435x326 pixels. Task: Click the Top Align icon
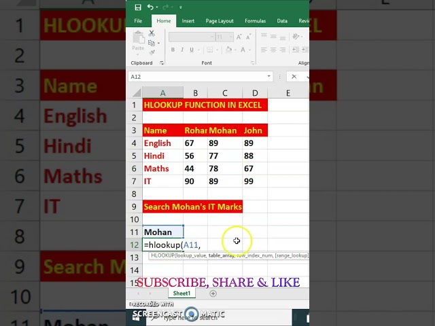(264, 36)
